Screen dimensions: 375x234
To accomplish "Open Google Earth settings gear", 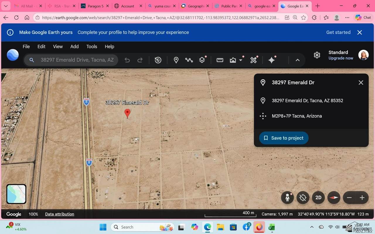I will coord(317,55).
